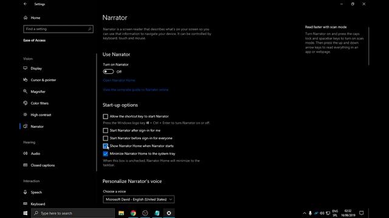Click the OneDrive cloud icon in tray
The height and width of the screenshot is (218, 389).
pyautogui.click(x=316, y=213)
